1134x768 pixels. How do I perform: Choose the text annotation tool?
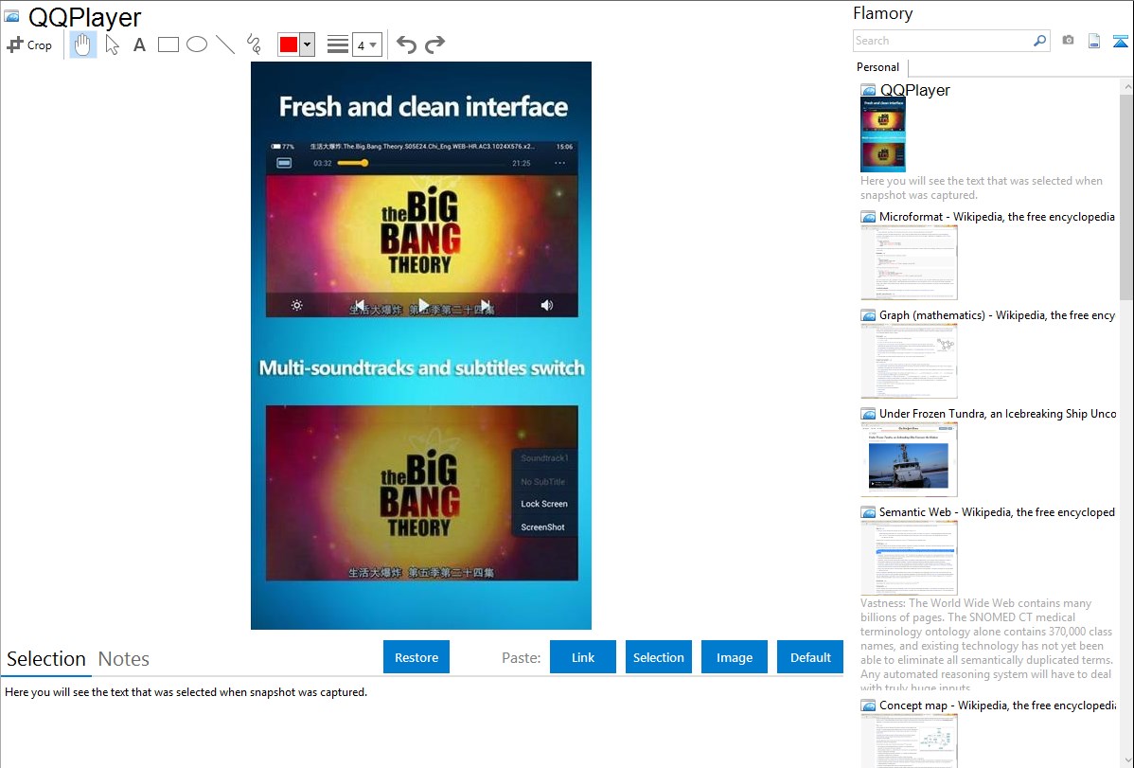click(x=139, y=45)
